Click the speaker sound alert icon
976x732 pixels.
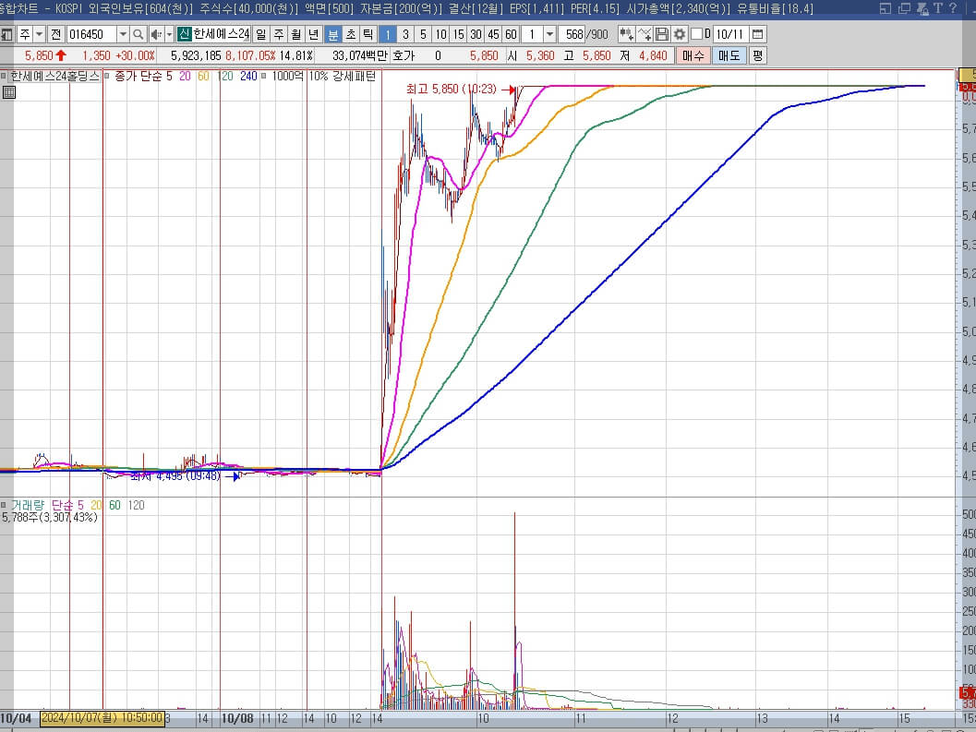(156, 33)
